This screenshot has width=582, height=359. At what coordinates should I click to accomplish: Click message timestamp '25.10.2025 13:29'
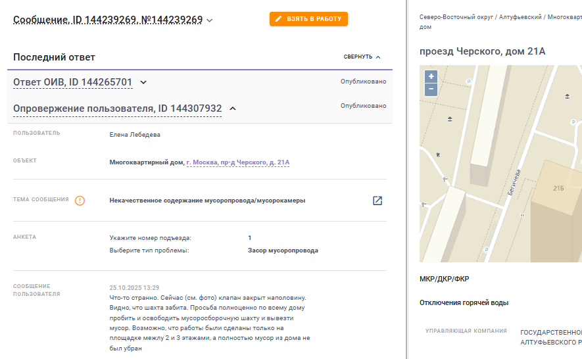[x=134, y=288]
